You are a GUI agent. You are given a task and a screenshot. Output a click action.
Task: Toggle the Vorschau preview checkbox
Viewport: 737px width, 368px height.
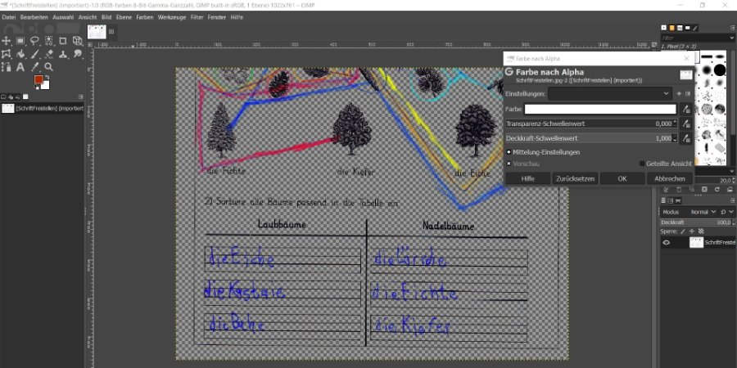[509, 164]
